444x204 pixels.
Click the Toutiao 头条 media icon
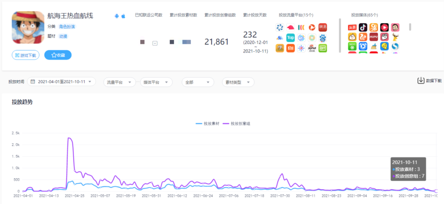tap(352, 27)
